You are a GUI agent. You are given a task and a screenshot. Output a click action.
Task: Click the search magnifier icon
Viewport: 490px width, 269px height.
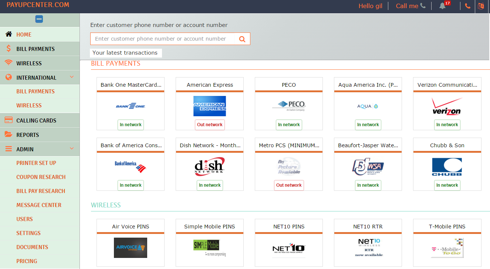(x=242, y=39)
